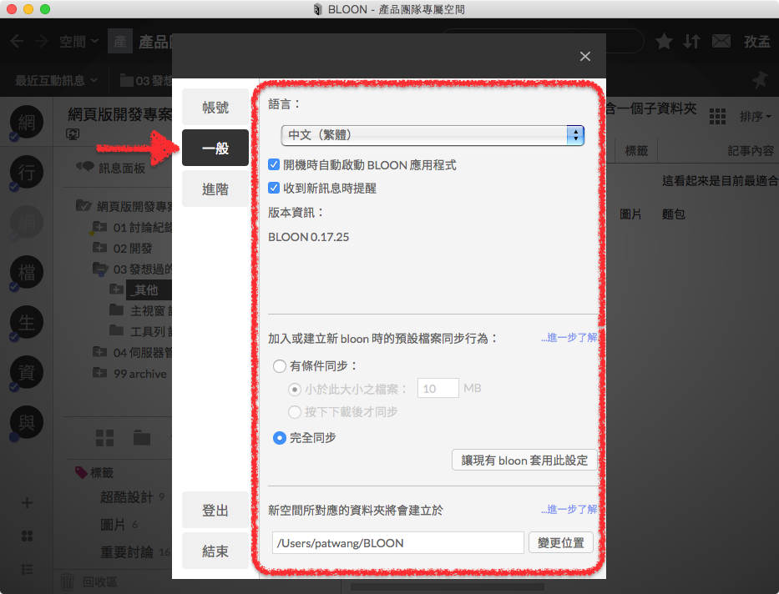Expand the 02 開發 folder

[x=100, y=247]
